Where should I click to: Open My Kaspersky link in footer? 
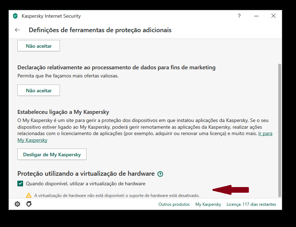(x=208, y=204)
